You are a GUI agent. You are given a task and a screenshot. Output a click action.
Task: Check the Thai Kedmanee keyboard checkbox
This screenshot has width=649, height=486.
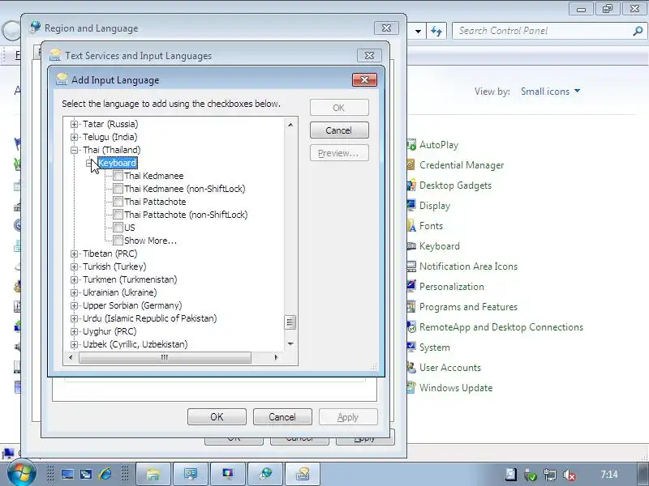(118, 176)
